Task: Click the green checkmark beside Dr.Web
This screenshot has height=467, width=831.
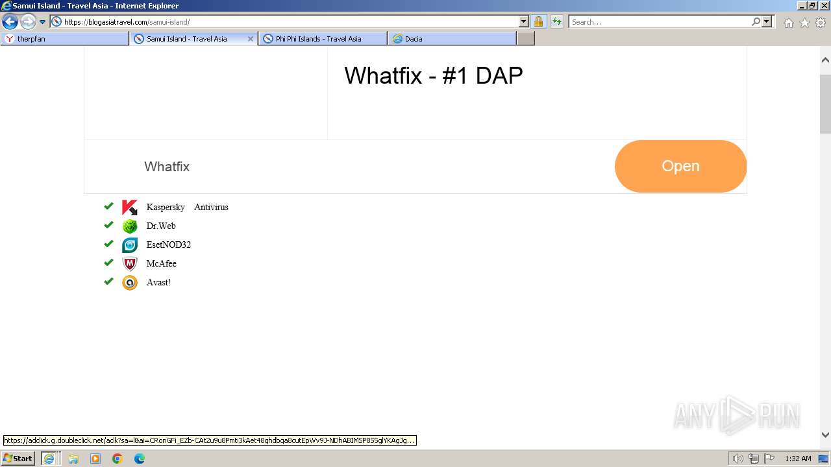Action: click(x=108, y=225)
